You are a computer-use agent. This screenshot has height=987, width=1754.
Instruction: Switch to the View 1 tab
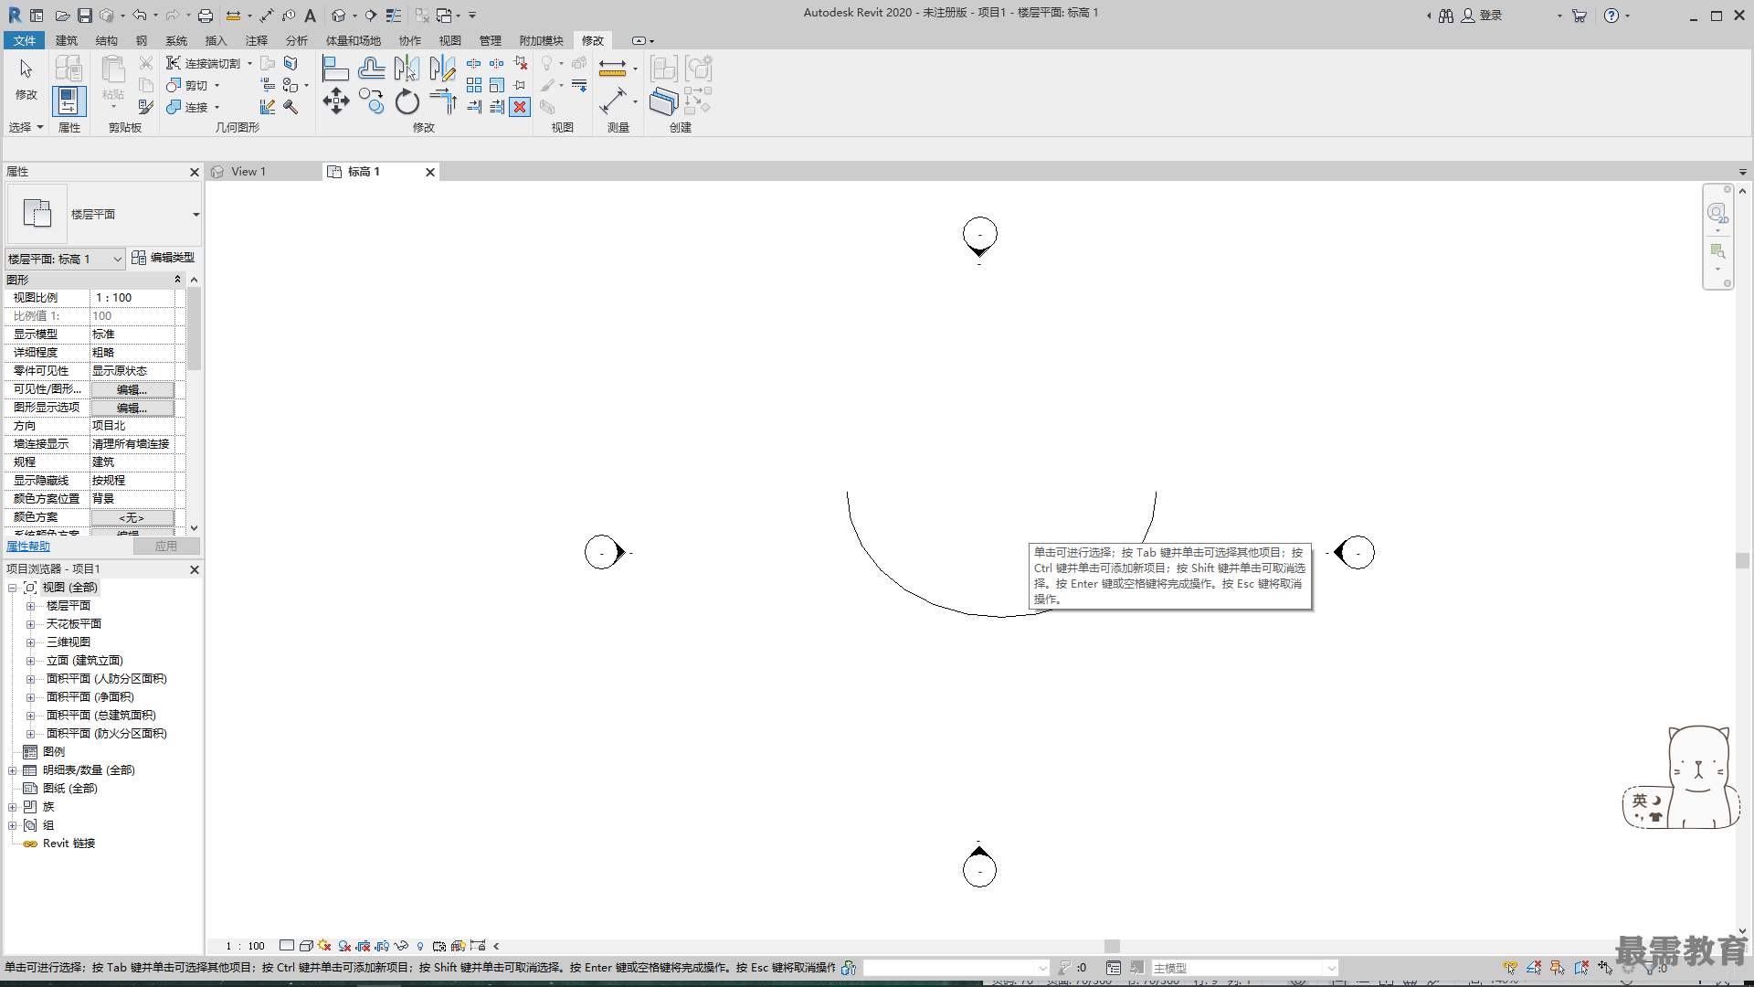248,172
